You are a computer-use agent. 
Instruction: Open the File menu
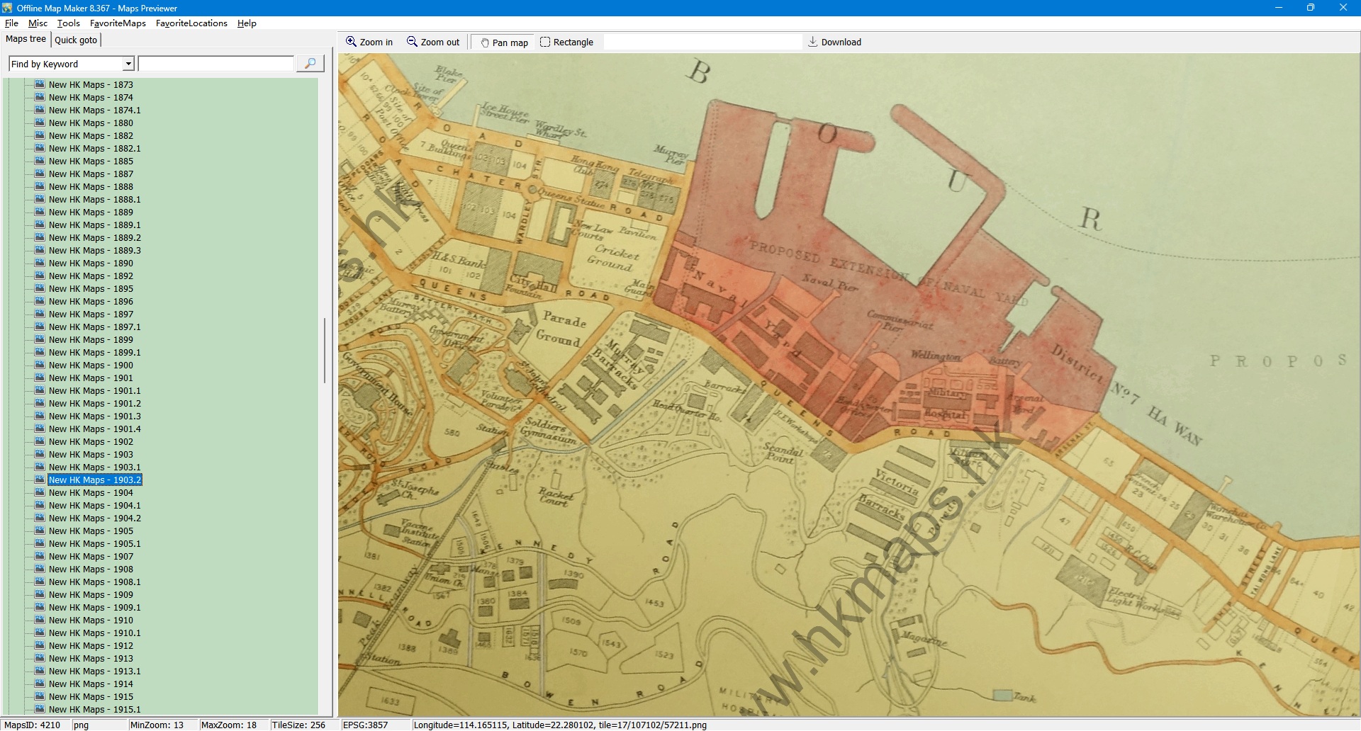[x=11, y=23]
